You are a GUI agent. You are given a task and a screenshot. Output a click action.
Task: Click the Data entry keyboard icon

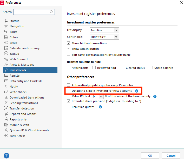pyautogui.click(x=6, y=81)
